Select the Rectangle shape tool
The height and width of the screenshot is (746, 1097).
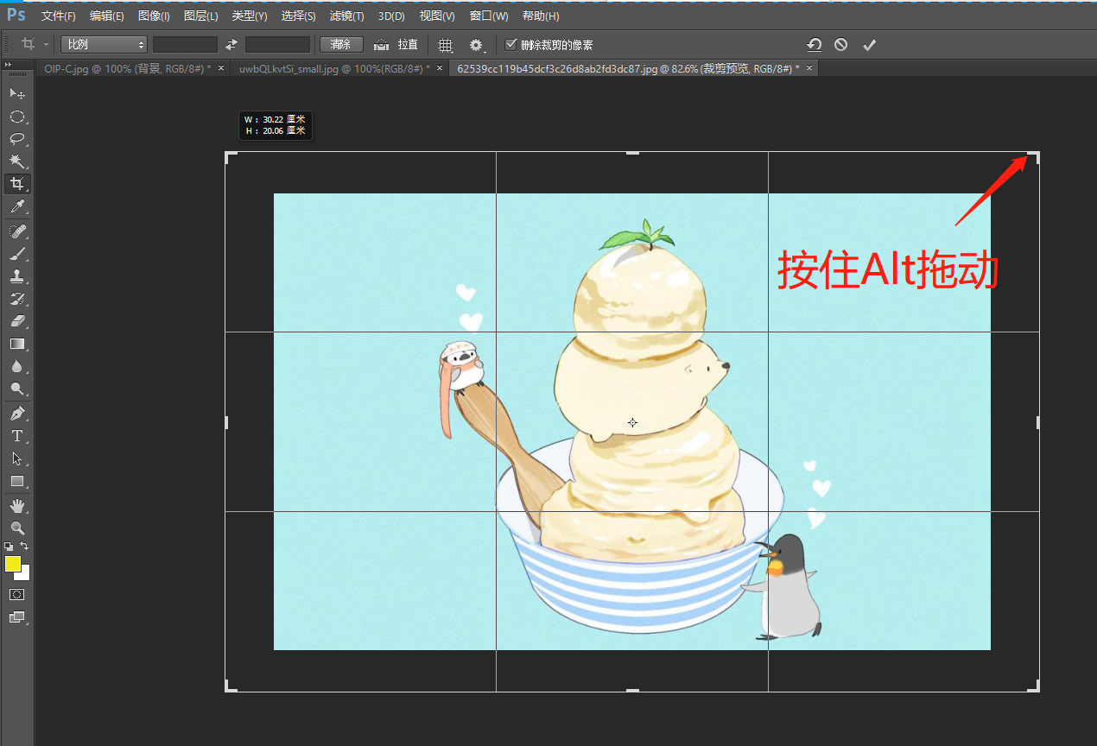tap(16, 481)
